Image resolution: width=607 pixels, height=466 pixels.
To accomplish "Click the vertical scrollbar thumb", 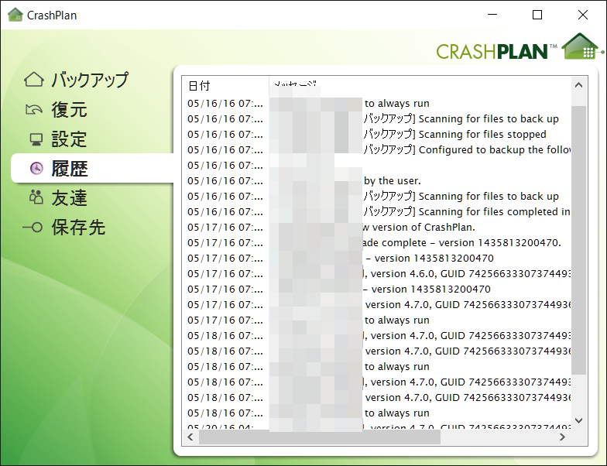I will (x=579, y=240).
